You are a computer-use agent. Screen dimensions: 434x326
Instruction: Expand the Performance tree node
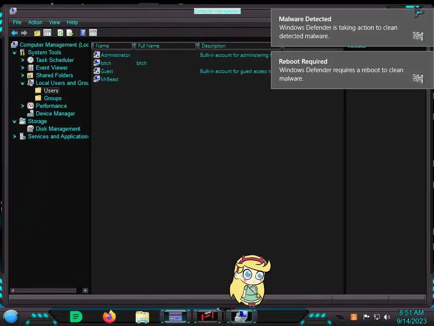[22, 106]
